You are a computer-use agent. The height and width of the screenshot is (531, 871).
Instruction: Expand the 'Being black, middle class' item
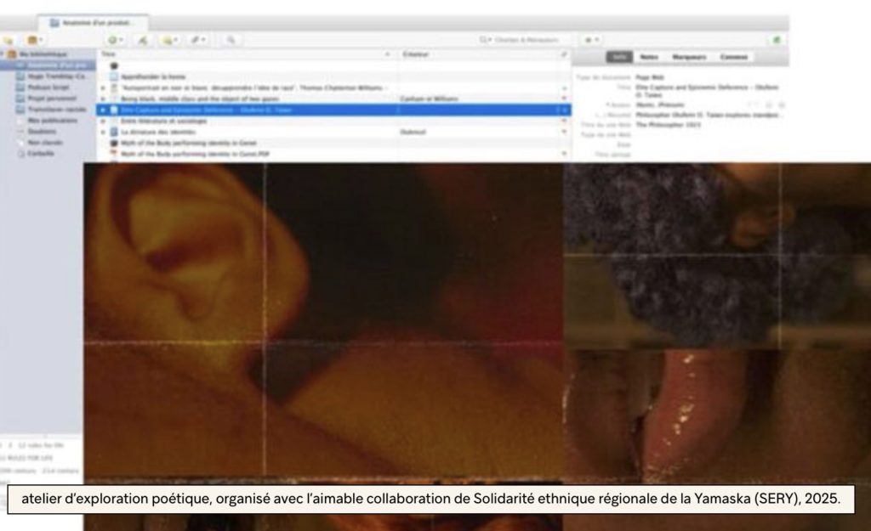coord(103,99)
